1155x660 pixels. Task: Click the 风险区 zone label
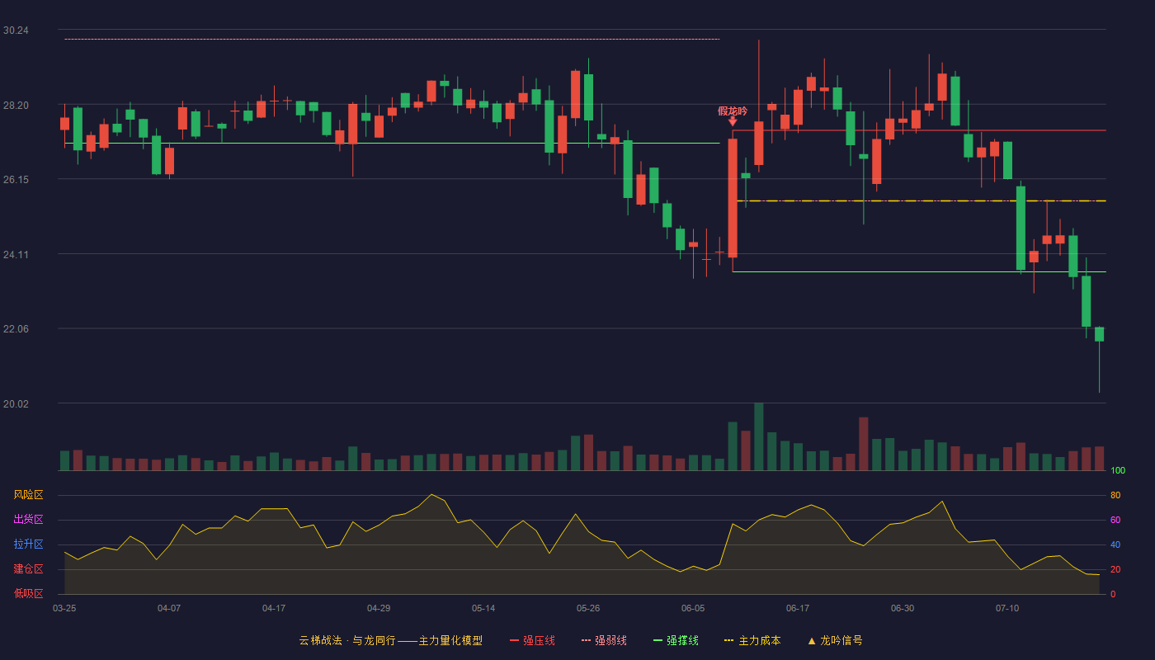coord(28,495)
